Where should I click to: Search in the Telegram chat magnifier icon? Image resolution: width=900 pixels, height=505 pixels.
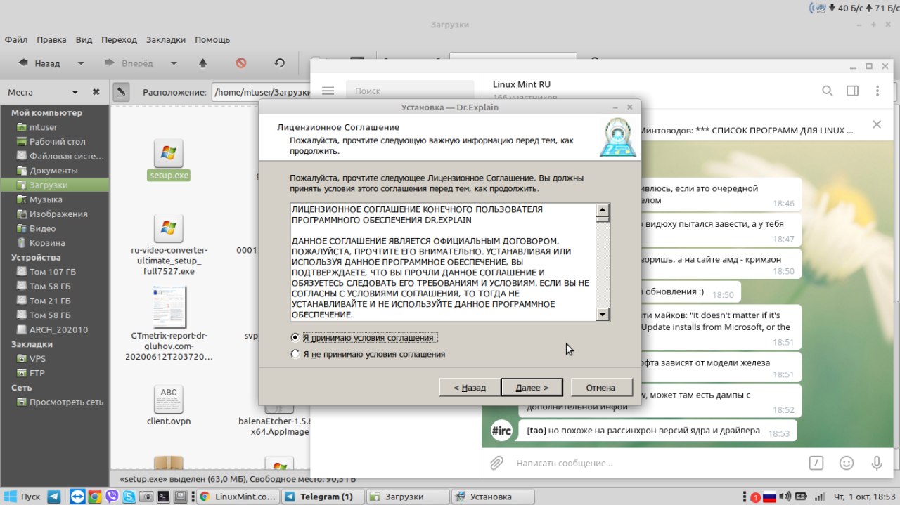click(x=828, y=91)
